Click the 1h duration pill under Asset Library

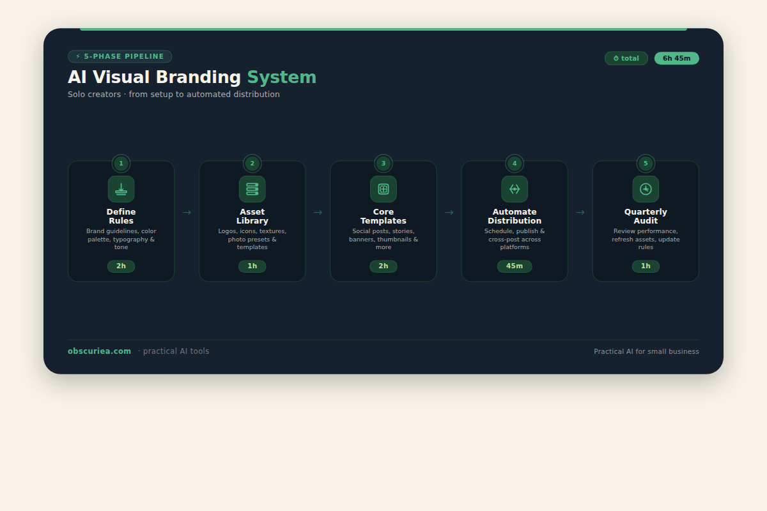pyautogui.click(x=252, y=266)
